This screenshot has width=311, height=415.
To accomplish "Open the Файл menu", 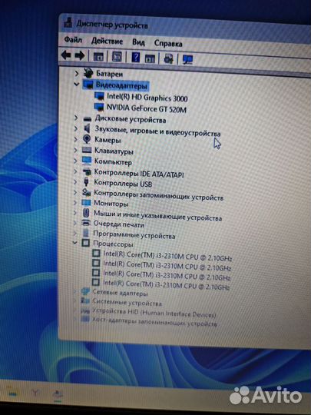I will pos(73,40).
